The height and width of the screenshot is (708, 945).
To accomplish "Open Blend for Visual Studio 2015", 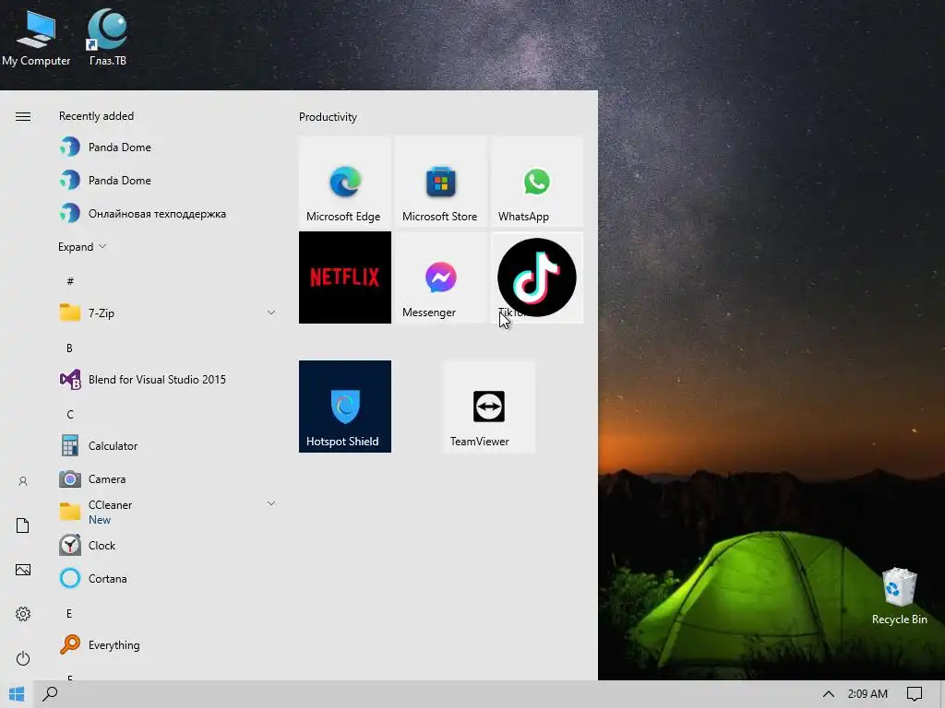I will tap(167, 379).
